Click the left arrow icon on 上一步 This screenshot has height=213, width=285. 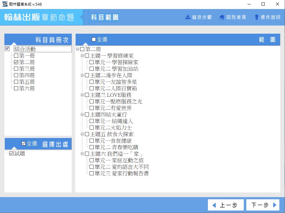(214, 205)
